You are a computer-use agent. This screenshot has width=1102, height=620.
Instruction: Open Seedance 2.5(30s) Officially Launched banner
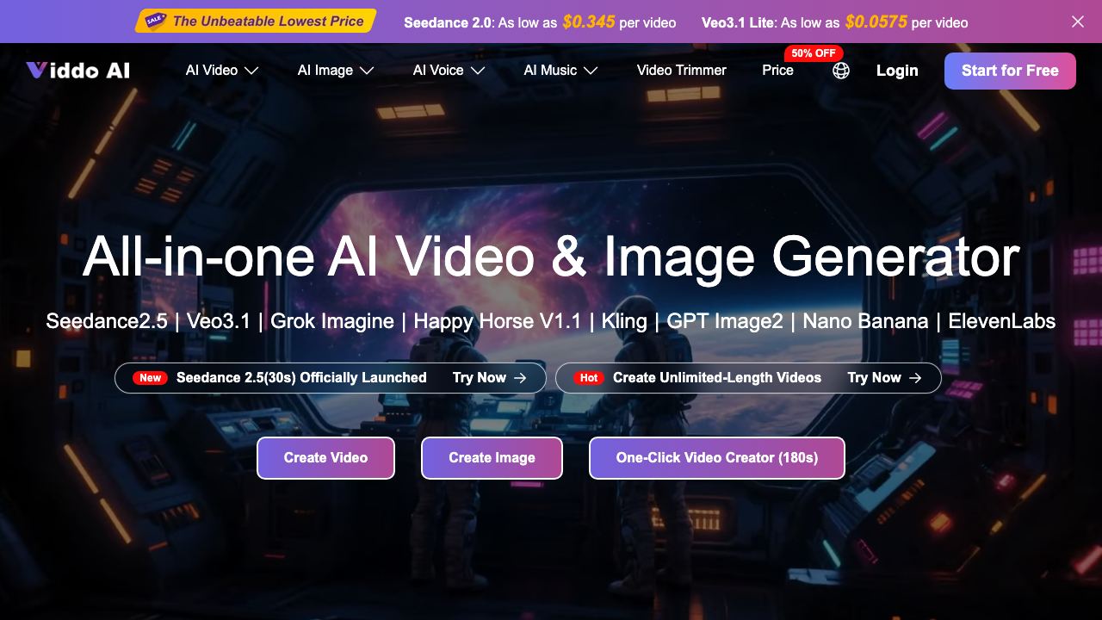pos(331,377)
